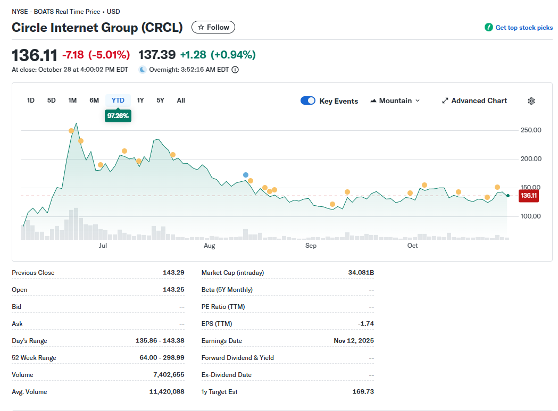Select the 1M time range tab
Screen dimensions: 558x411
[72, 100]
